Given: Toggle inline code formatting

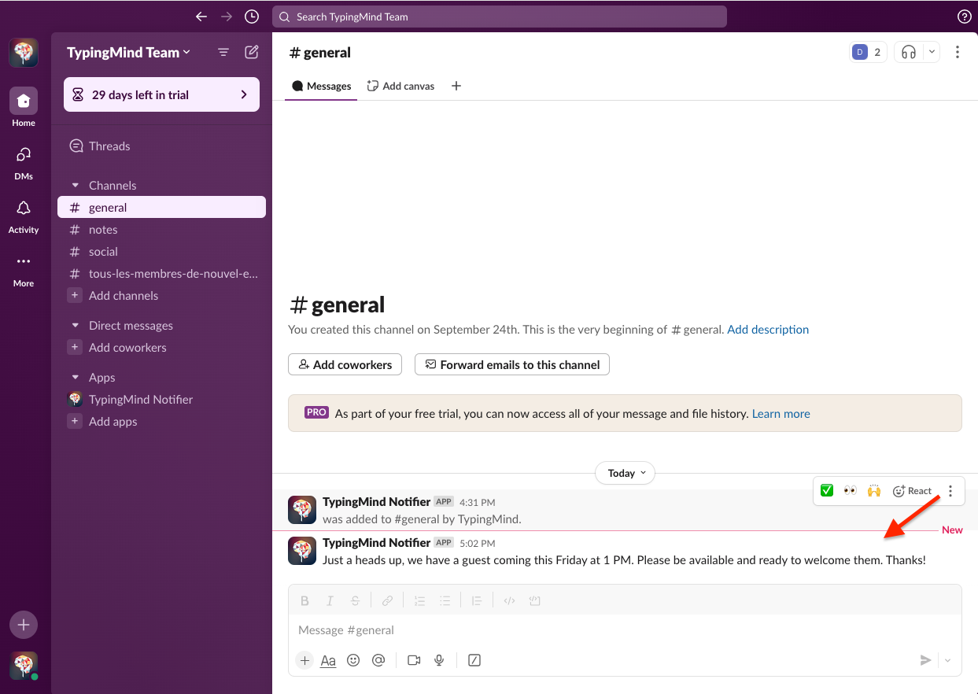Looking at the screenshot, I should click(509, 600).
